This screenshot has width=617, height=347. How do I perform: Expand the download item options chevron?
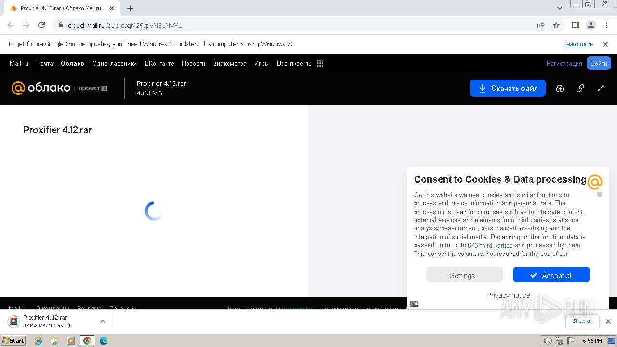tap(102, 321)
